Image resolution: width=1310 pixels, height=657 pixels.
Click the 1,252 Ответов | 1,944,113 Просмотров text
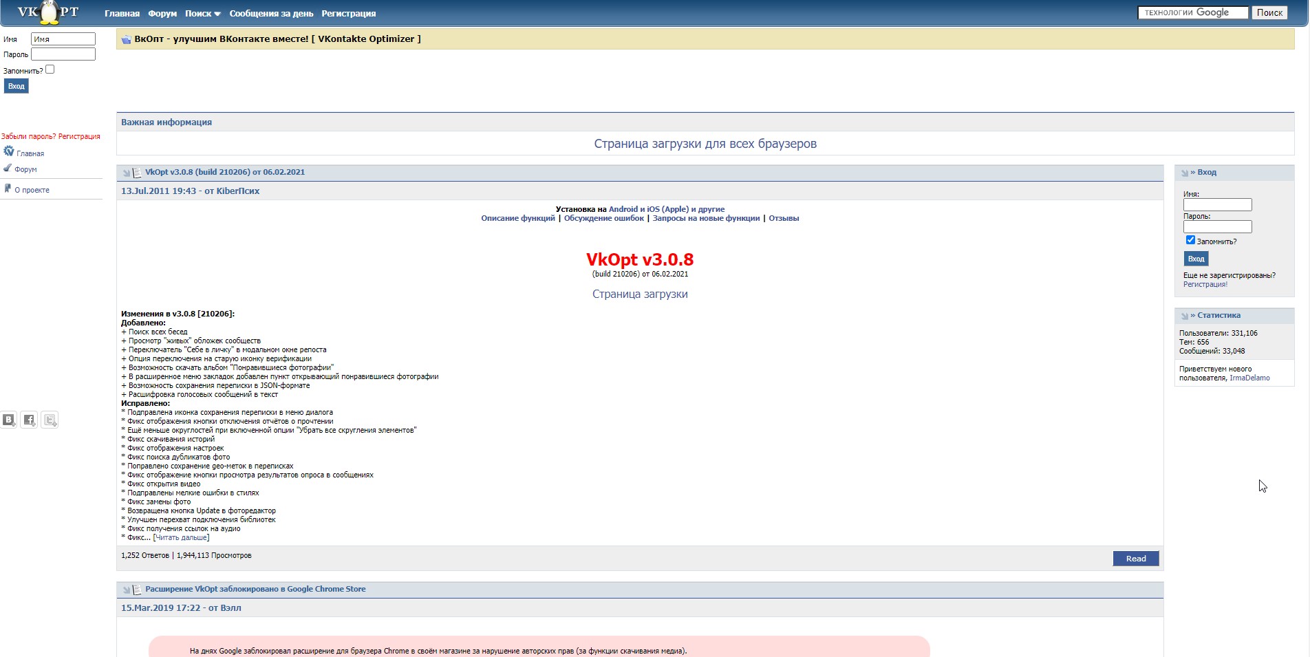pos(186,555)
